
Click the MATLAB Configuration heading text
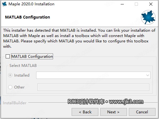(28, 17)
